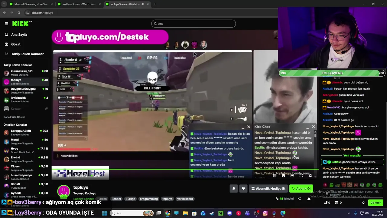Select the Türkçe tag

pos(130,199)
